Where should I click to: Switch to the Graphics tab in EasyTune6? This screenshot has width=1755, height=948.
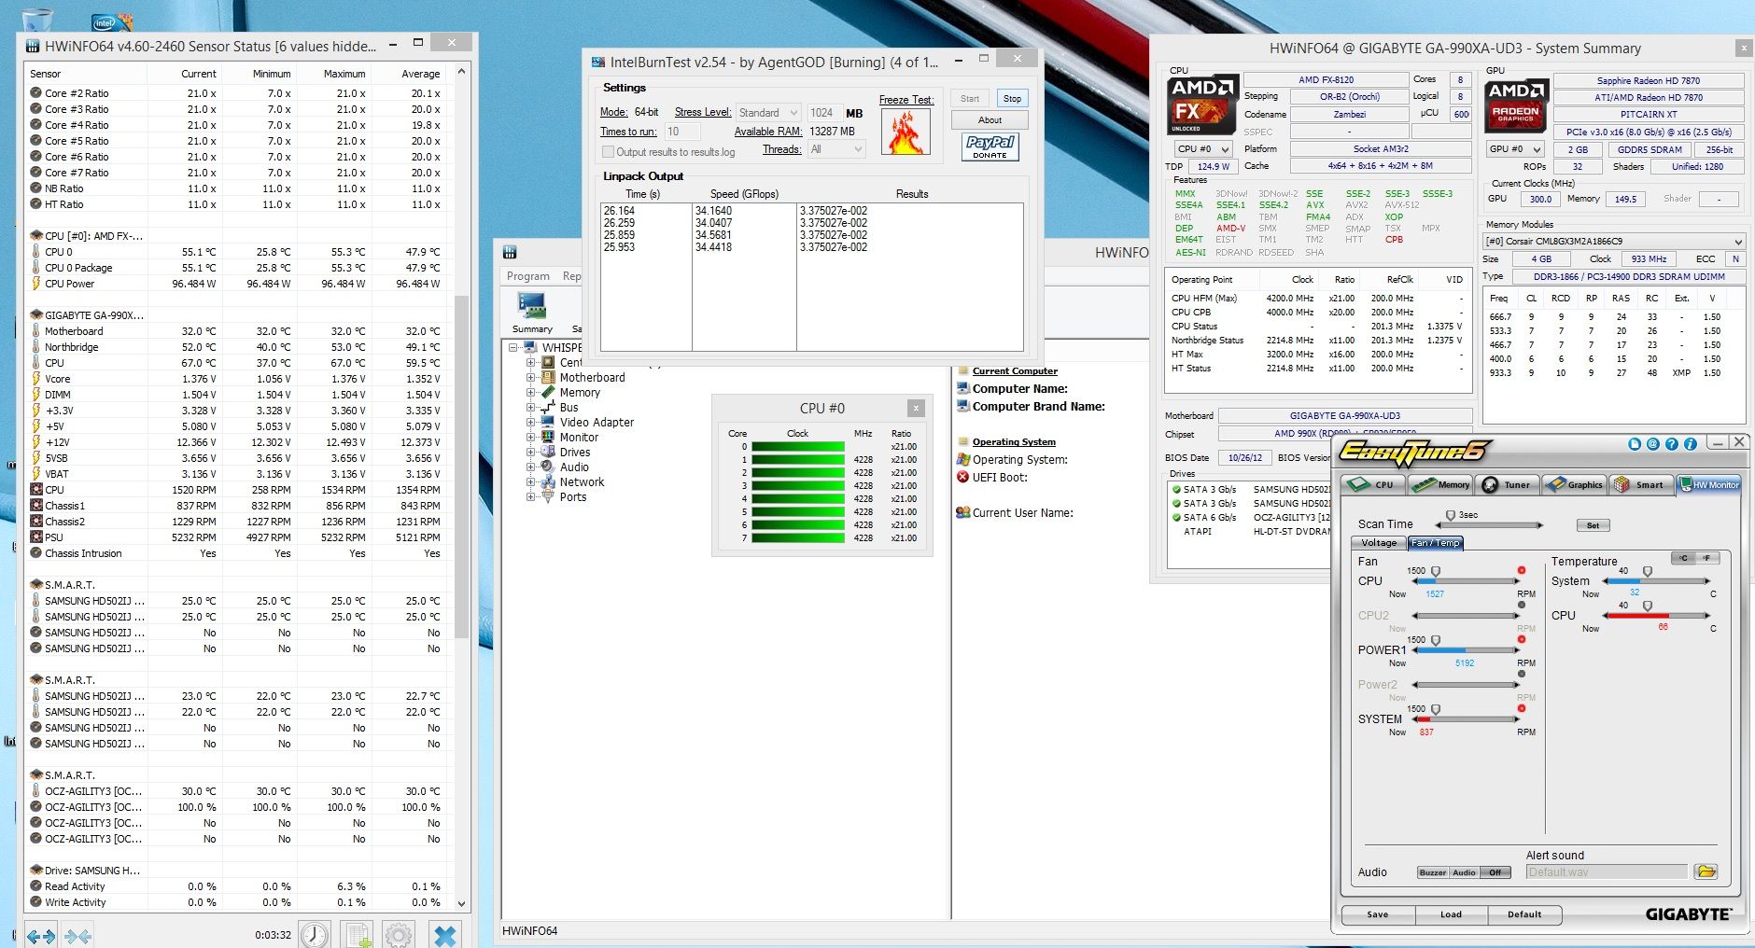tap(1574, 484)
